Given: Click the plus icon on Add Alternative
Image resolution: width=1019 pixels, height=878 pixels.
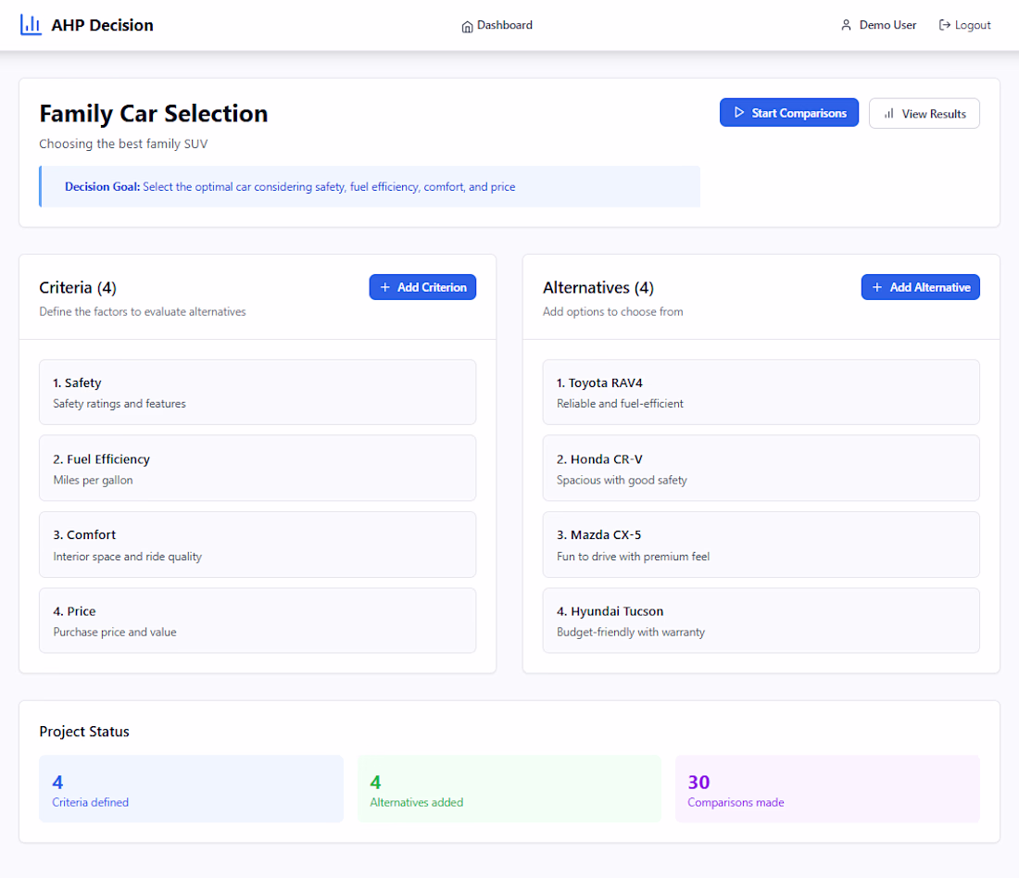Looking at the screenshot, I should pos(877,287).
